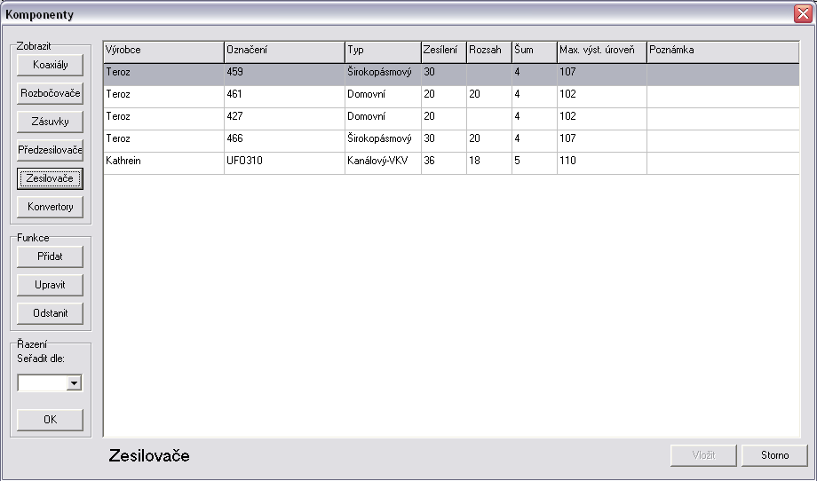Click Přidat to add a component
This screenshot has height=481, width=817.
pos(50,256)
